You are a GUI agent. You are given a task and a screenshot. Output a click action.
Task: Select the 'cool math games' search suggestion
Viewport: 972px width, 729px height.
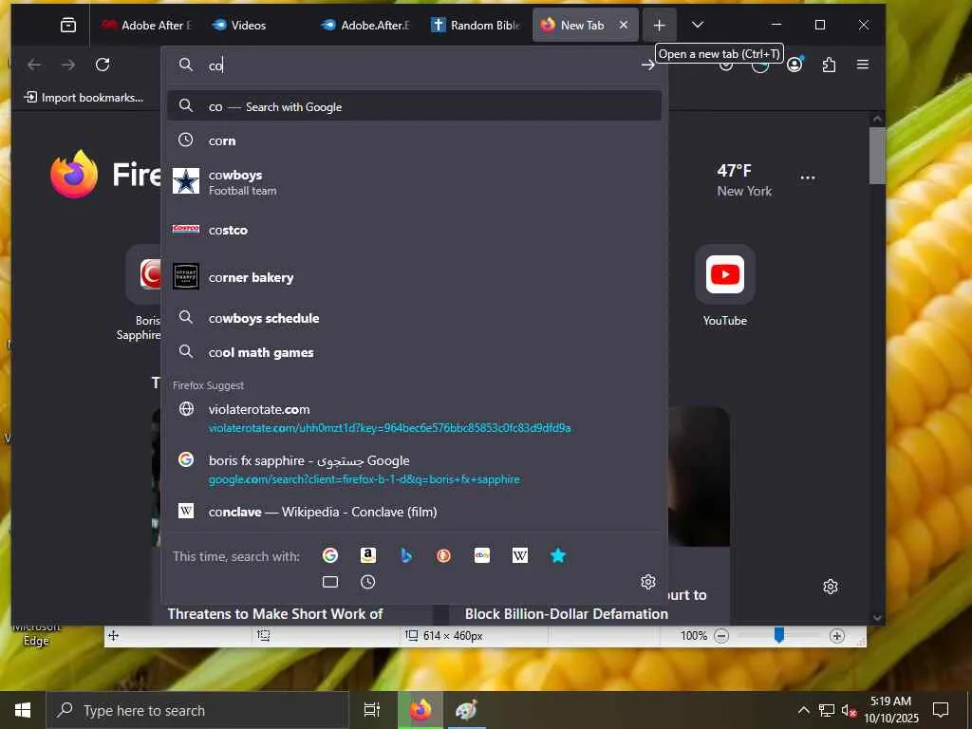tap(414, 352)
